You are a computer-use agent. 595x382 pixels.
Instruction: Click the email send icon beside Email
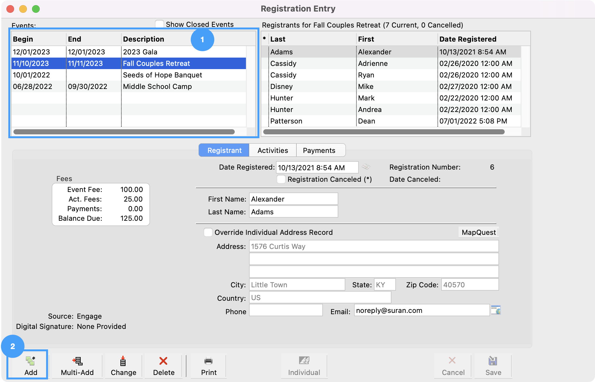click(x=496, y=310)
